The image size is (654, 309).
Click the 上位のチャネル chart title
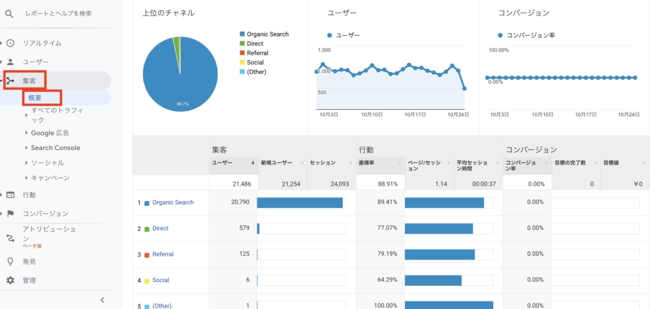(x=169, y=13)
